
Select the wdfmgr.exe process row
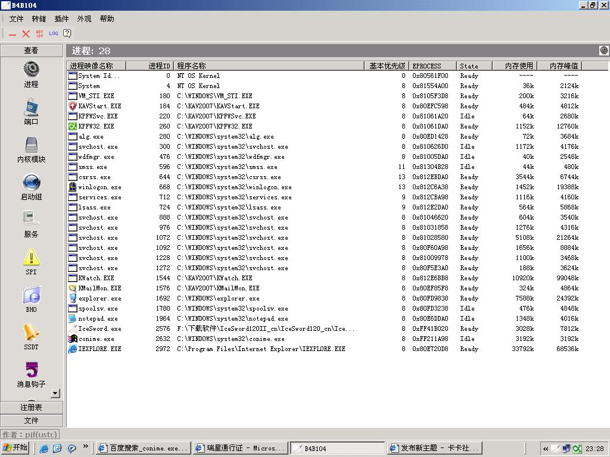pos(323,156)
